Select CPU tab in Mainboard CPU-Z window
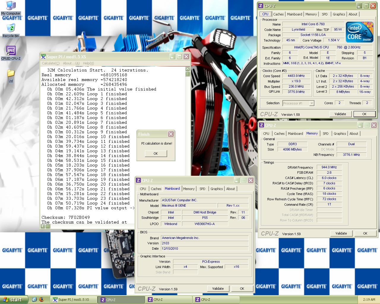 143,189
